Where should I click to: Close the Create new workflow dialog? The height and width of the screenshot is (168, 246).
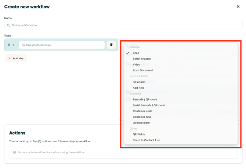click(238, 7)
